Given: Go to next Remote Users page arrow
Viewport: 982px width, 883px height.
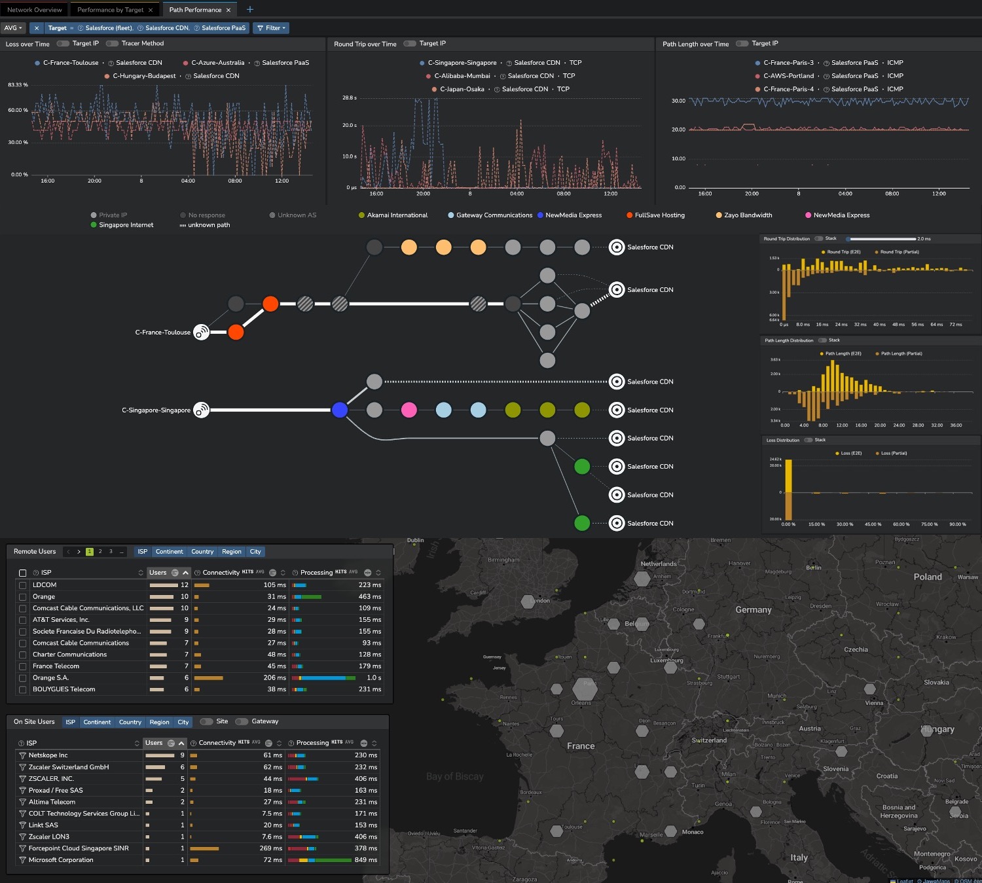Looking at the screenshot, I should coord(79,552).
